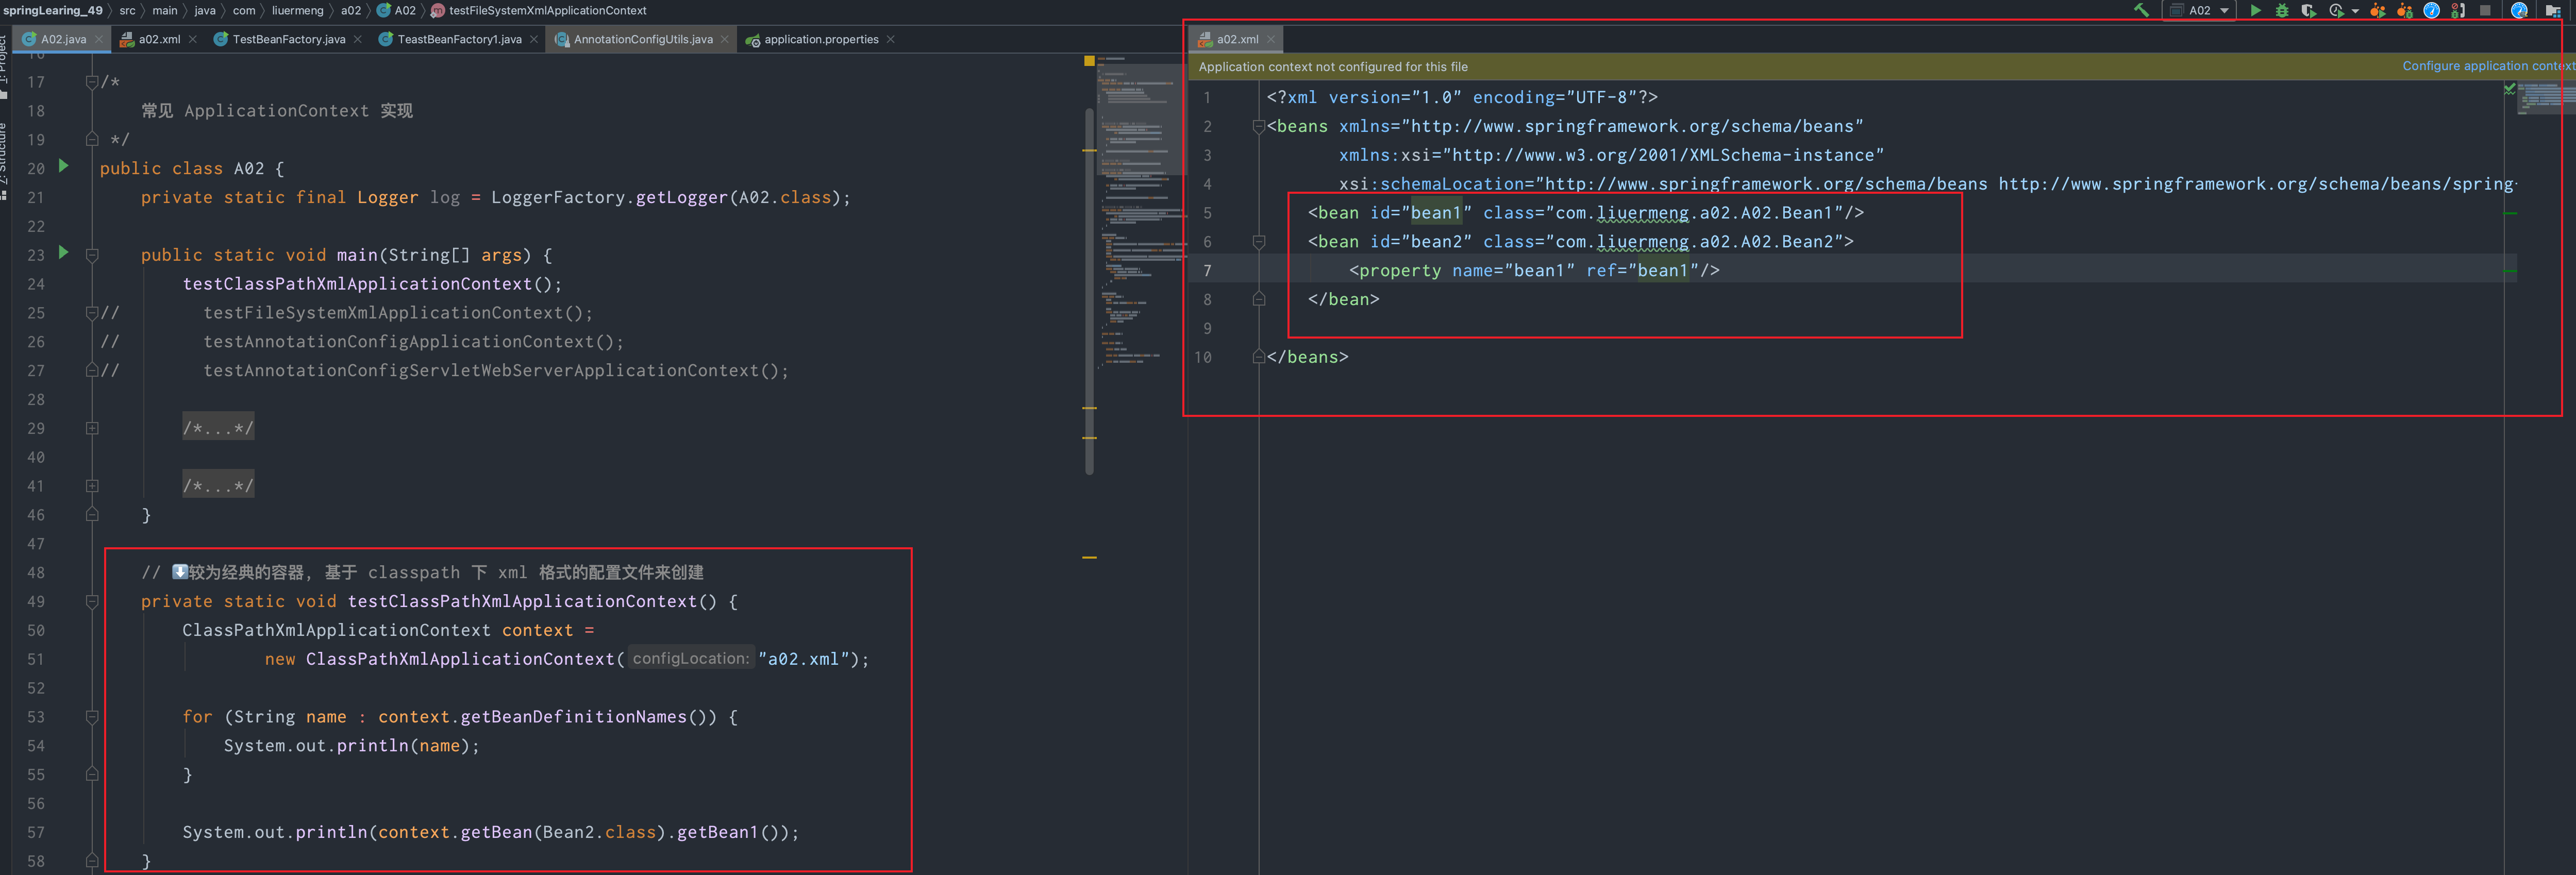2576x875 pixels.
Task: Click run gutter arrow beside class A02
Action: point(64,166)
